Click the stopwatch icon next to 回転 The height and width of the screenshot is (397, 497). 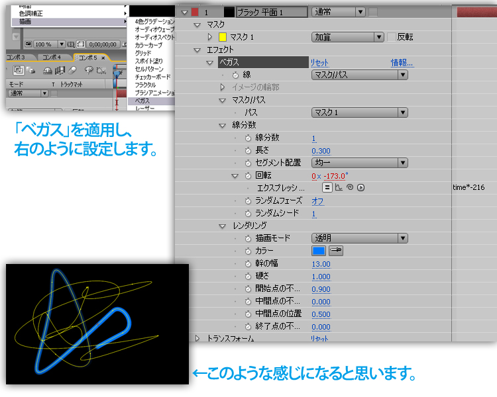pos(248,176)
